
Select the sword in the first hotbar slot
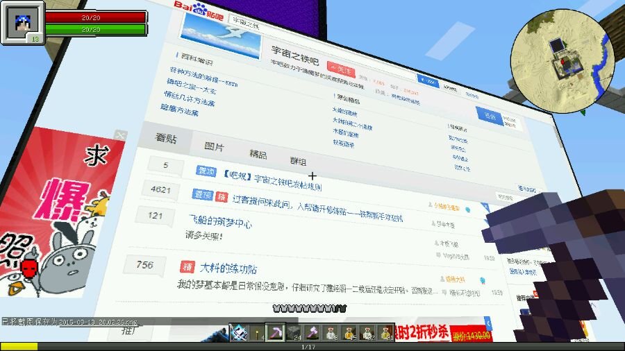pyautogui.click(x=239, y=333)
